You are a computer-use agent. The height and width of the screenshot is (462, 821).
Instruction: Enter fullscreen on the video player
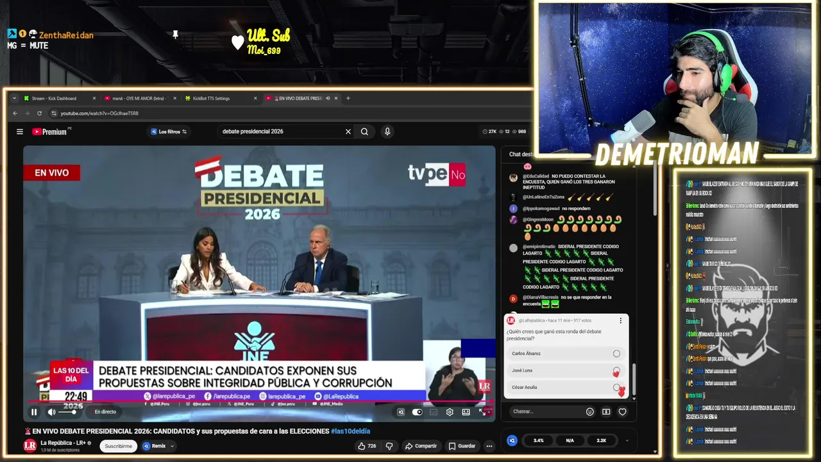coord(482,412)
